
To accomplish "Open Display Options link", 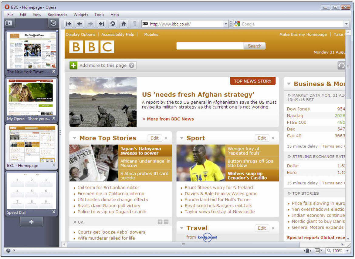I will 80,34.
